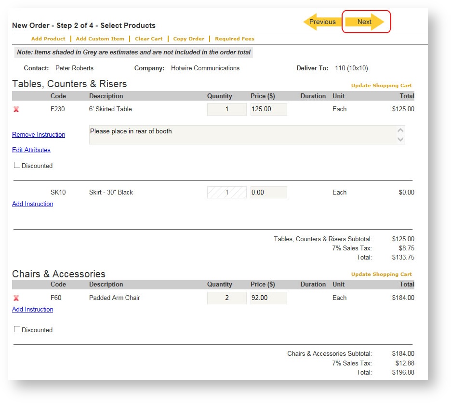This screenshot has width=451, height=403.
Task: Open Add Product
Action: 48,39
